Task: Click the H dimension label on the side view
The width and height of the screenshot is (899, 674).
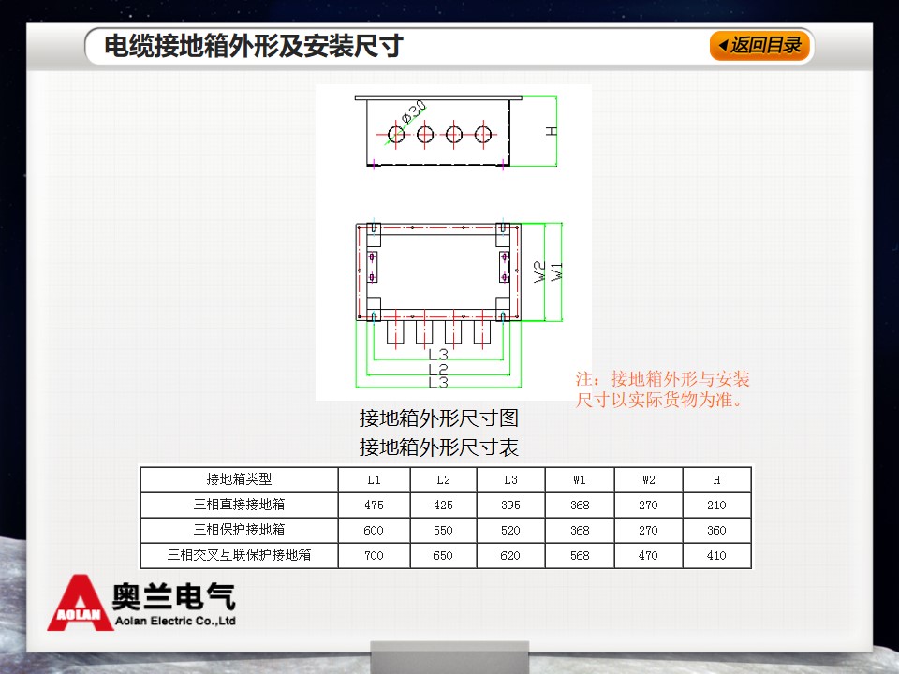Action: (552, 131)
